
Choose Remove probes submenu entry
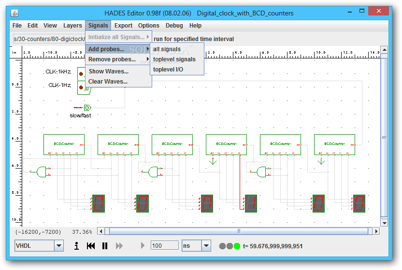coord(118,59)
